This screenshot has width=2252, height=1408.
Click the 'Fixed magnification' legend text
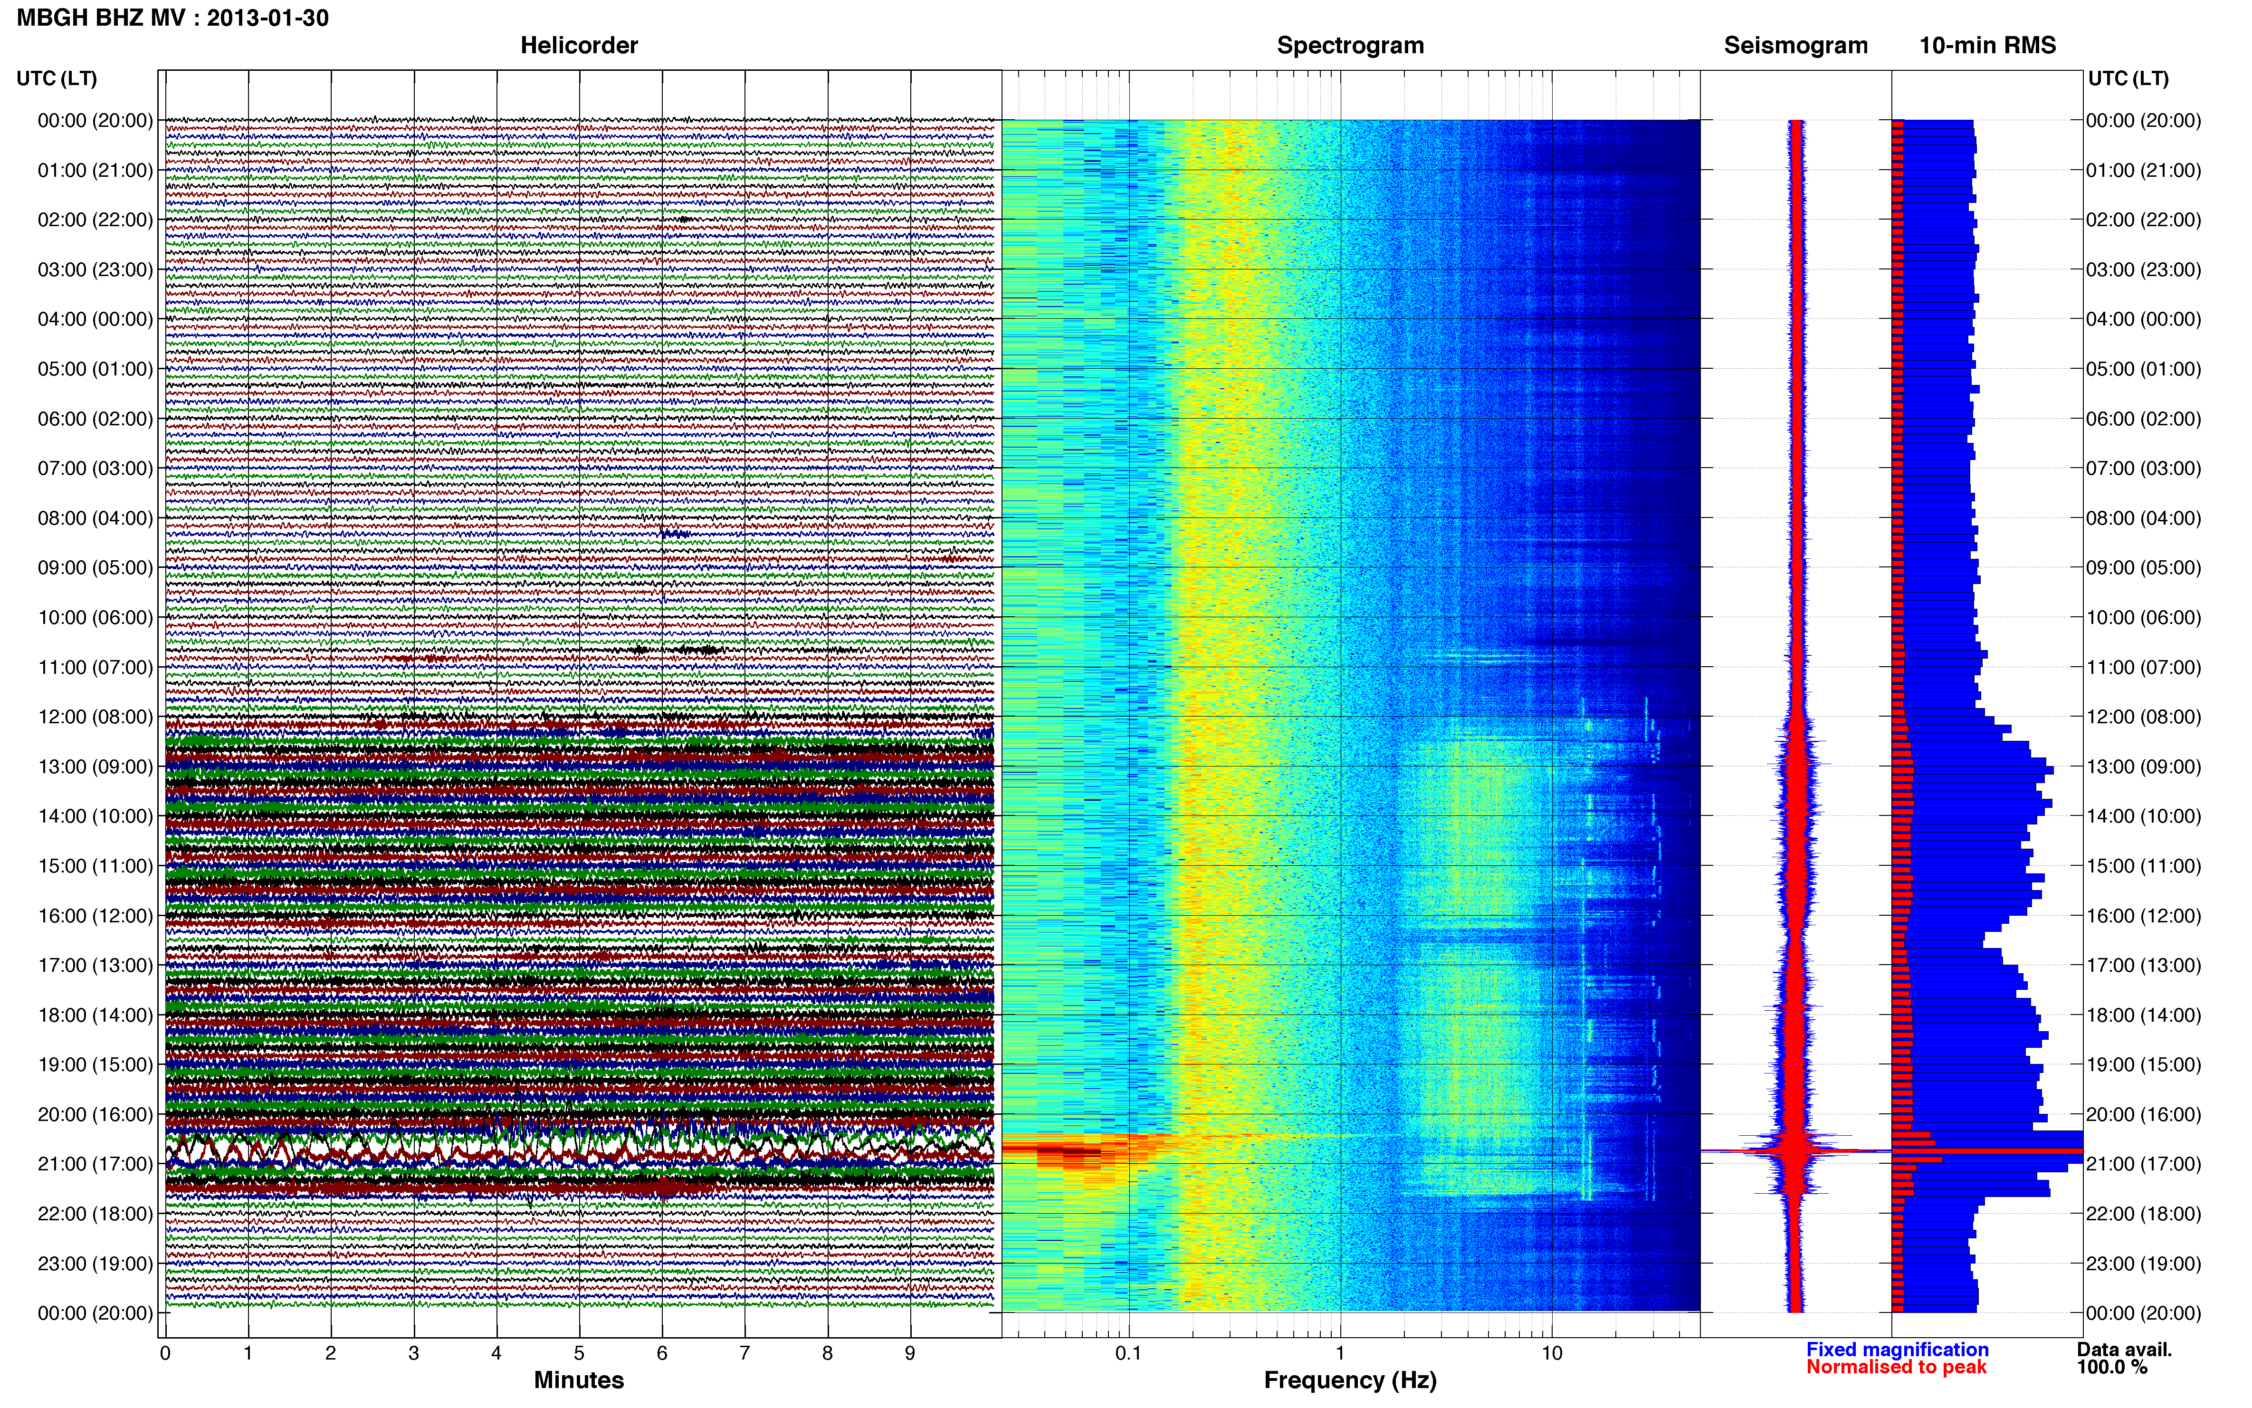1897,1350
